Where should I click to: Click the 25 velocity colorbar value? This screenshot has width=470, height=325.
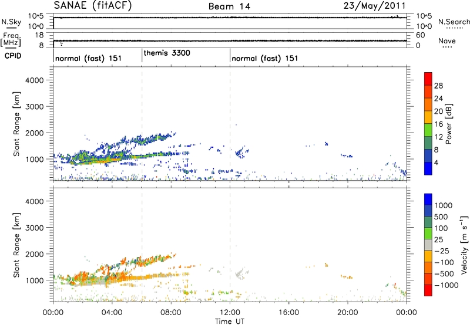(438, 239)
